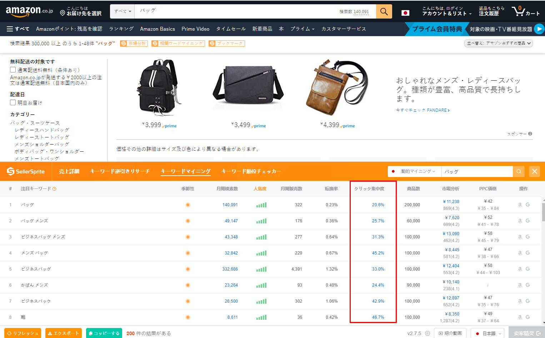Click the SellerSprite panel search icon
This screenshot has width=545, height=338.
[519, 171]
